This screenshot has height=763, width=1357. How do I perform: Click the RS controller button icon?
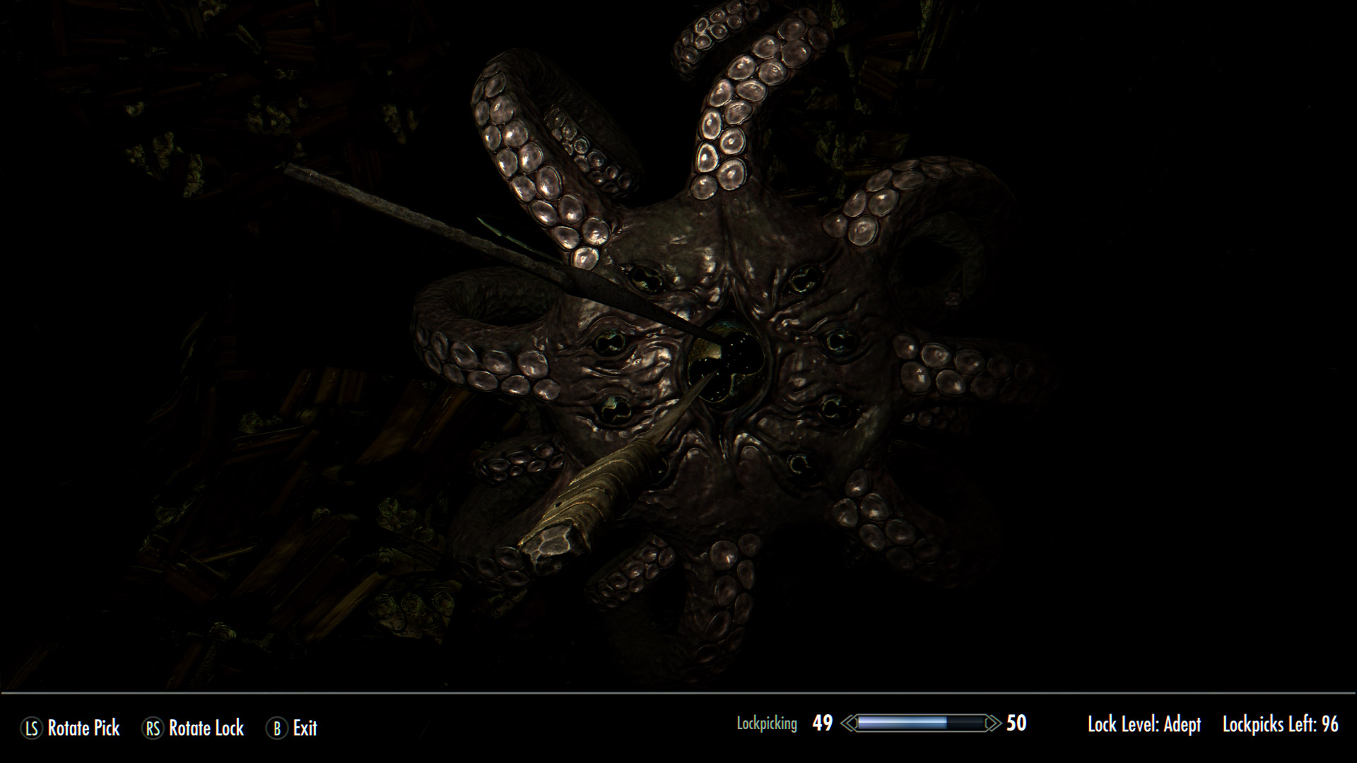[x=153, y=728]
